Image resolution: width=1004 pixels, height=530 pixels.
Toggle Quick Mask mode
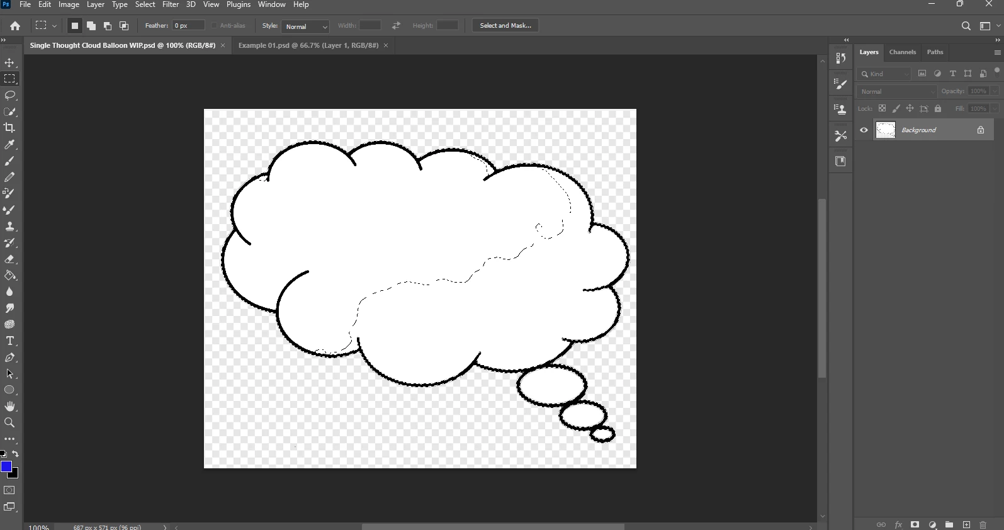pos(9,490)
